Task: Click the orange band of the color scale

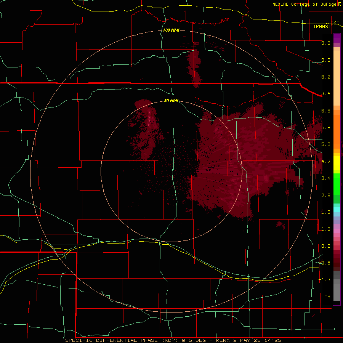Action: coord(337,131)
